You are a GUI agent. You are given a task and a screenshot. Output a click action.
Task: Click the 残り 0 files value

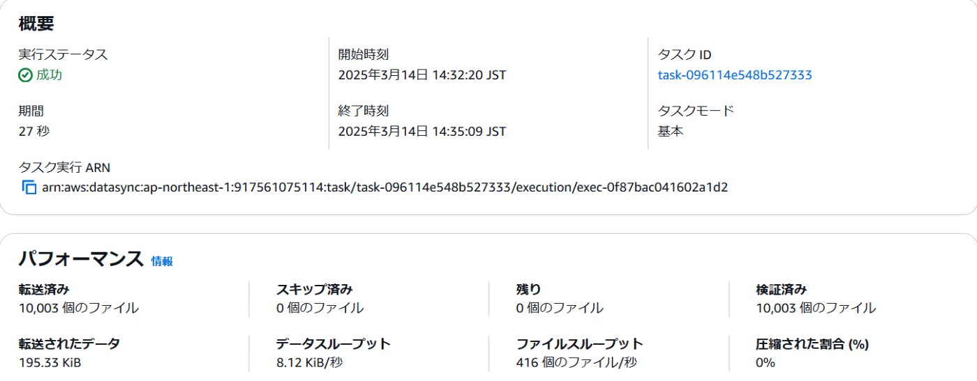point(560,308)
